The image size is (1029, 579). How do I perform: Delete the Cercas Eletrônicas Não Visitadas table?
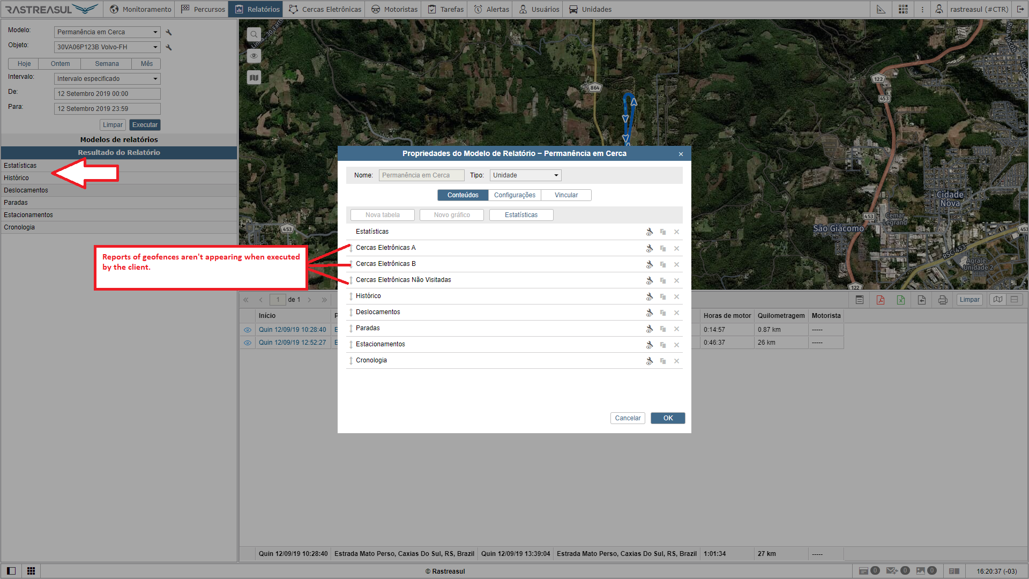click(676, 280)
